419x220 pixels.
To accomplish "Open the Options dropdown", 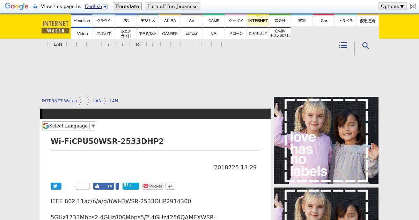I will 392,7.
